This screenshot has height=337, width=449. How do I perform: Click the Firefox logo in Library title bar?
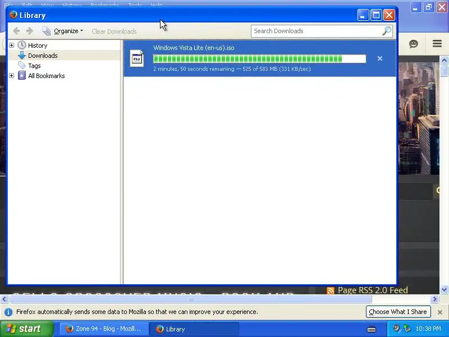(x=13, y=15)
